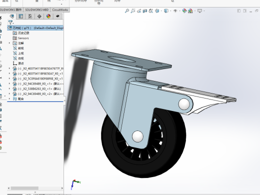The width and height of the screenshot is (260, 195).
Task: Switch to the PropertyManager tab icon
Action: click(21, 16)
